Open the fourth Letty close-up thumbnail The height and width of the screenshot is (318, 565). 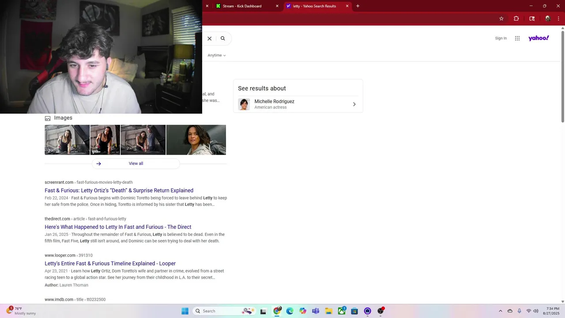(196, 140)
